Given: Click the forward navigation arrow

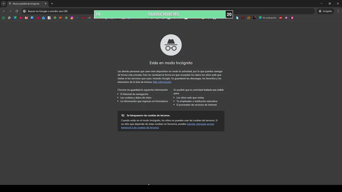Looking at the screenshot, I should point(10,11).
